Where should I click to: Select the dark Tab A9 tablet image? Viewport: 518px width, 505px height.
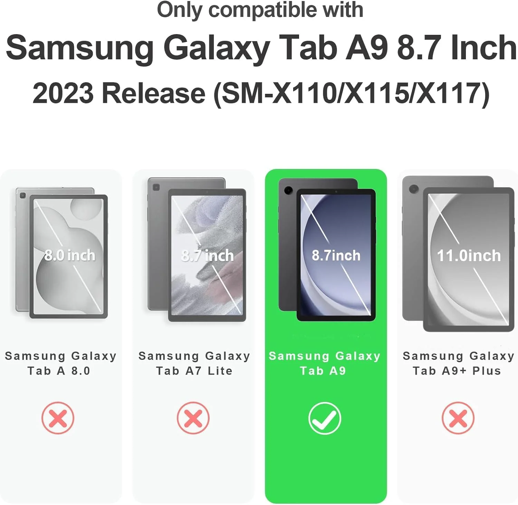click(x=327, y=249)
